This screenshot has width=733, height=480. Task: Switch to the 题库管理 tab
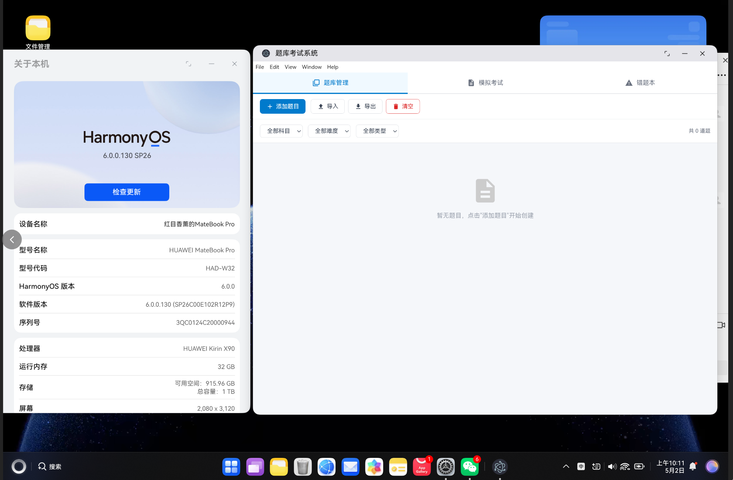tap(330, 83)
